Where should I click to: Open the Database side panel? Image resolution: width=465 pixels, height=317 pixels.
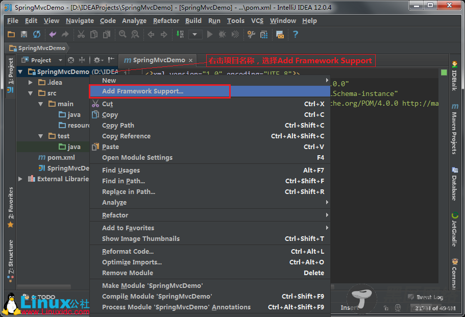click(x=455, y=184)
